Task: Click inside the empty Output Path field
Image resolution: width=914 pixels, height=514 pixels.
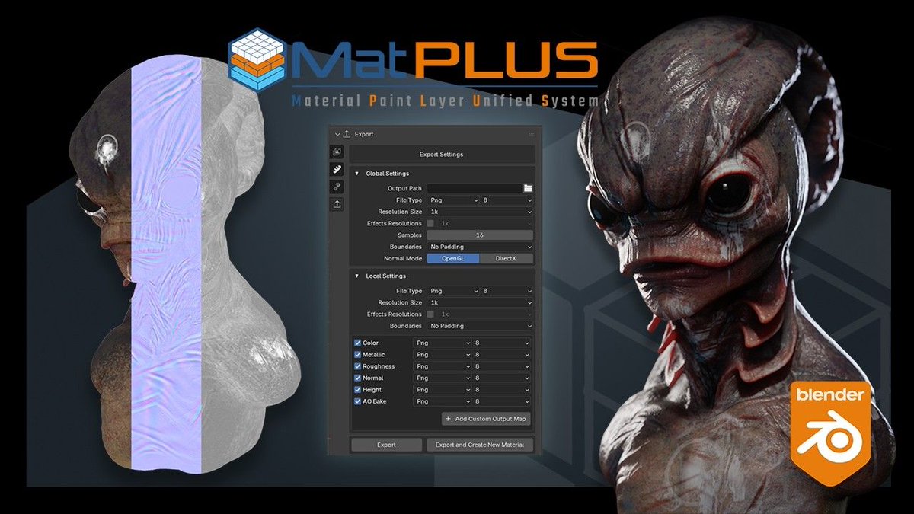Action: 472,189
